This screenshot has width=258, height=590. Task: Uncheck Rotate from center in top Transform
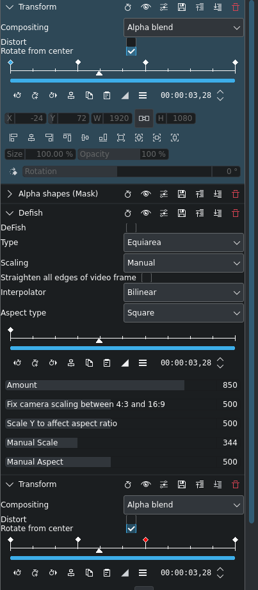click(131, 51)
